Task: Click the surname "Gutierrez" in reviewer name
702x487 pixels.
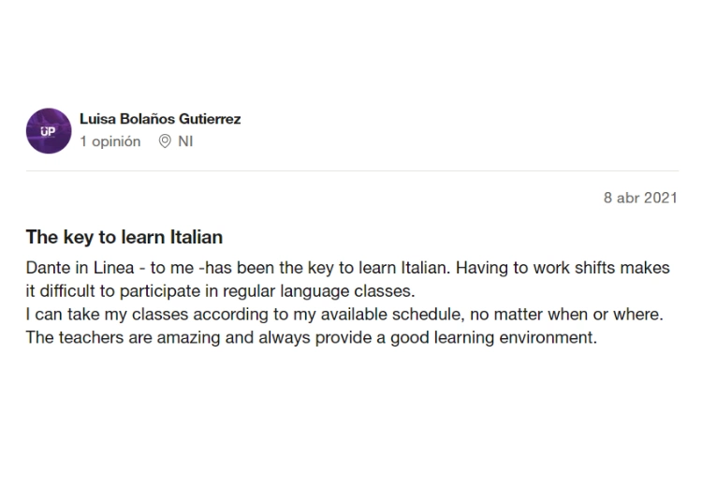Action: click(x=210, y=119)
